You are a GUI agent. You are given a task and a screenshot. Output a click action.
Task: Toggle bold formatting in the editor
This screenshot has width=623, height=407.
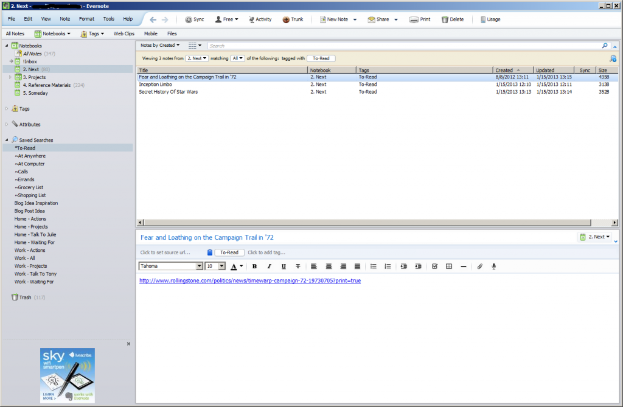[254, 266]
